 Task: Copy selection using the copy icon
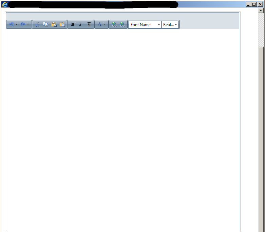(45, 24)
